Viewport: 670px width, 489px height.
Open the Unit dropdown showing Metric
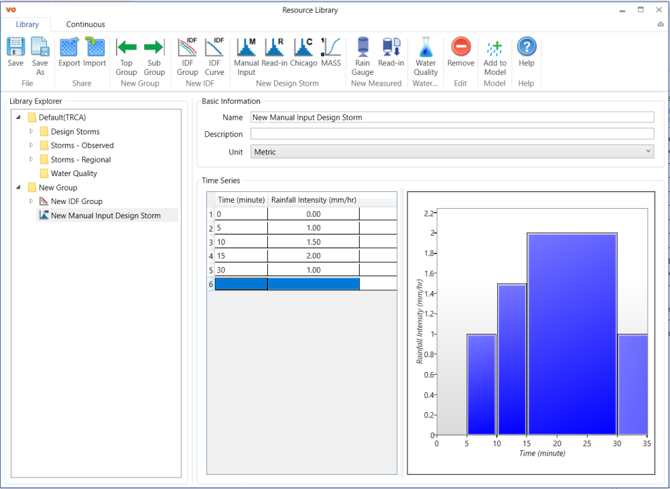tap(452, 152)
